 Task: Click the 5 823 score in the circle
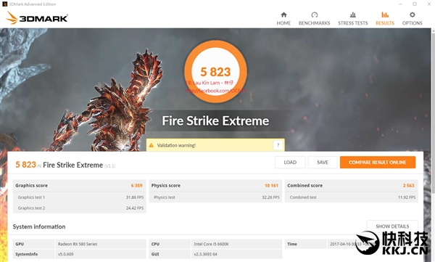point(215,72)
